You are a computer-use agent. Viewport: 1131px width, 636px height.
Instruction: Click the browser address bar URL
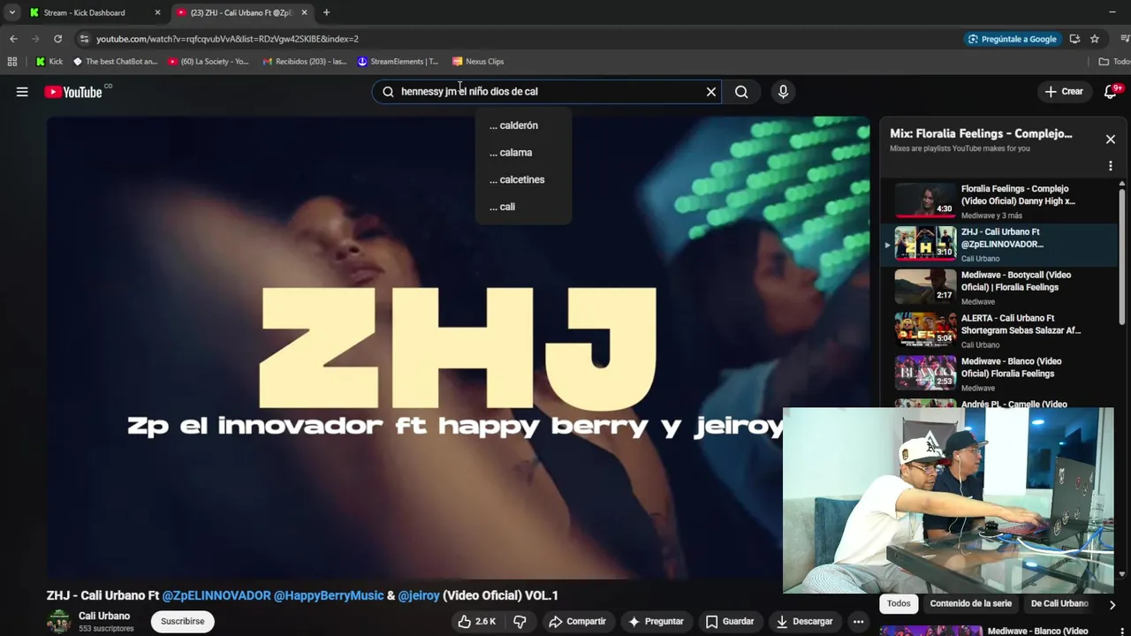pos(227,39)
